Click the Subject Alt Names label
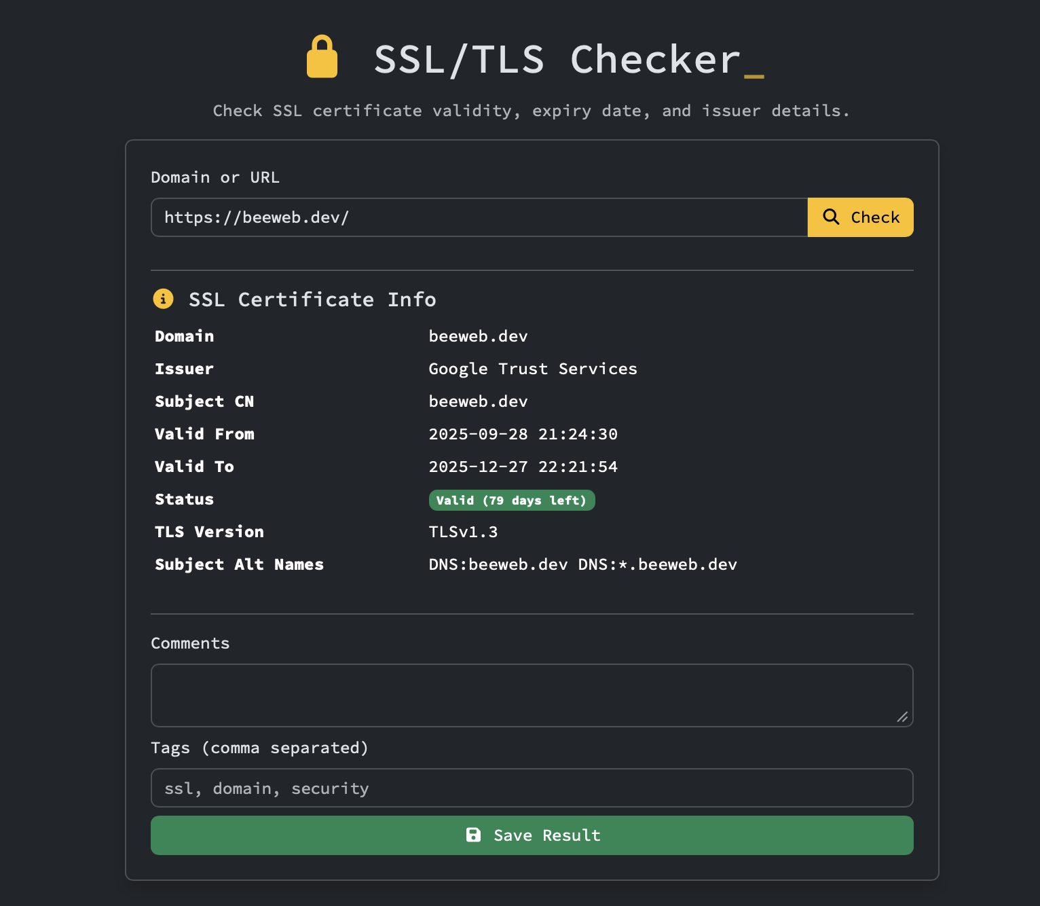 coord(239,564)
